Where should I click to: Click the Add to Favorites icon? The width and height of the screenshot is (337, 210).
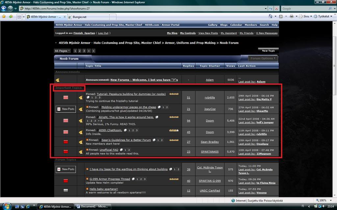coord(11,16)
